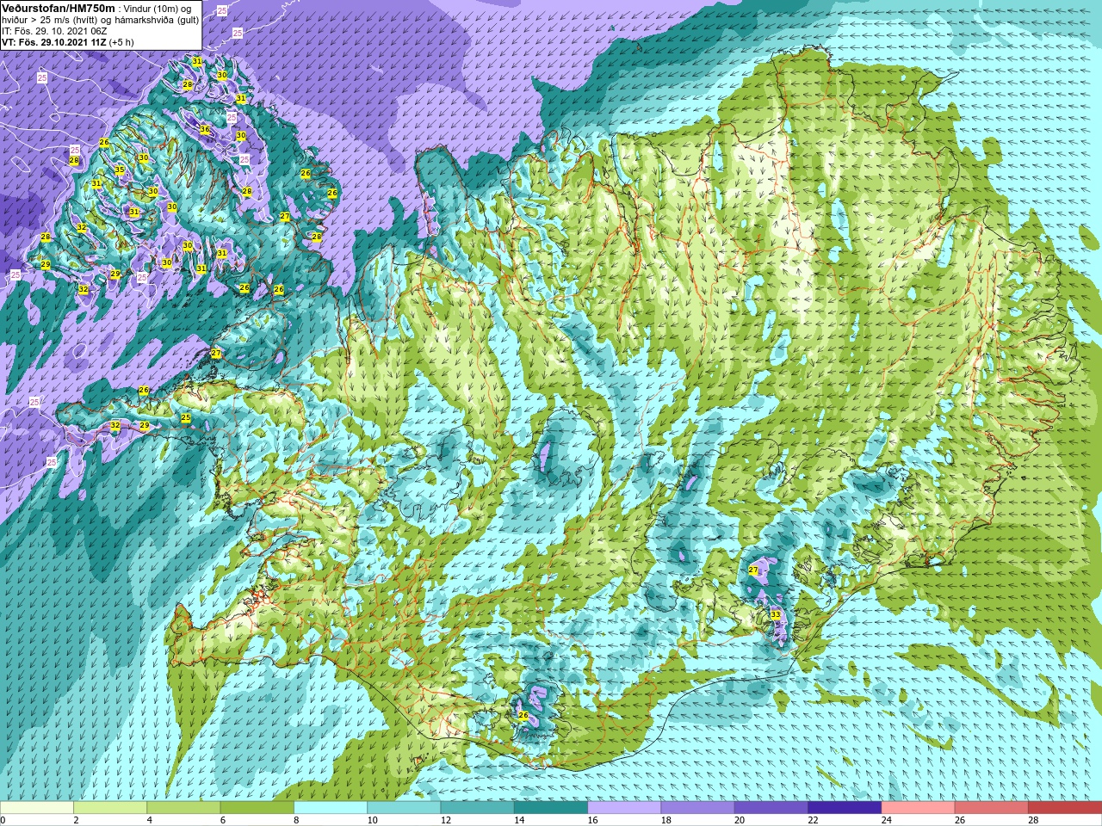The width and height of the screenshot is (1102, 826).
Task: Click the legend scale number 8
Action: click(298, 820)
